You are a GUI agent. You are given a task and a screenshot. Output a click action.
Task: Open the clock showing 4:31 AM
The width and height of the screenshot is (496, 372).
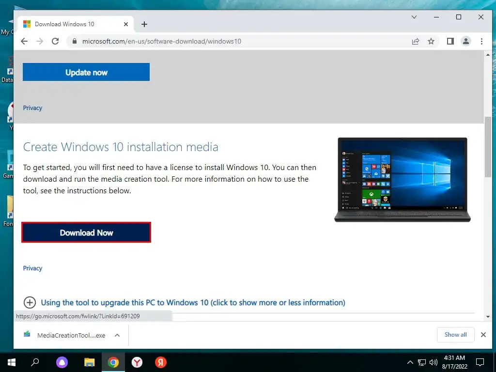pos(454,362)
